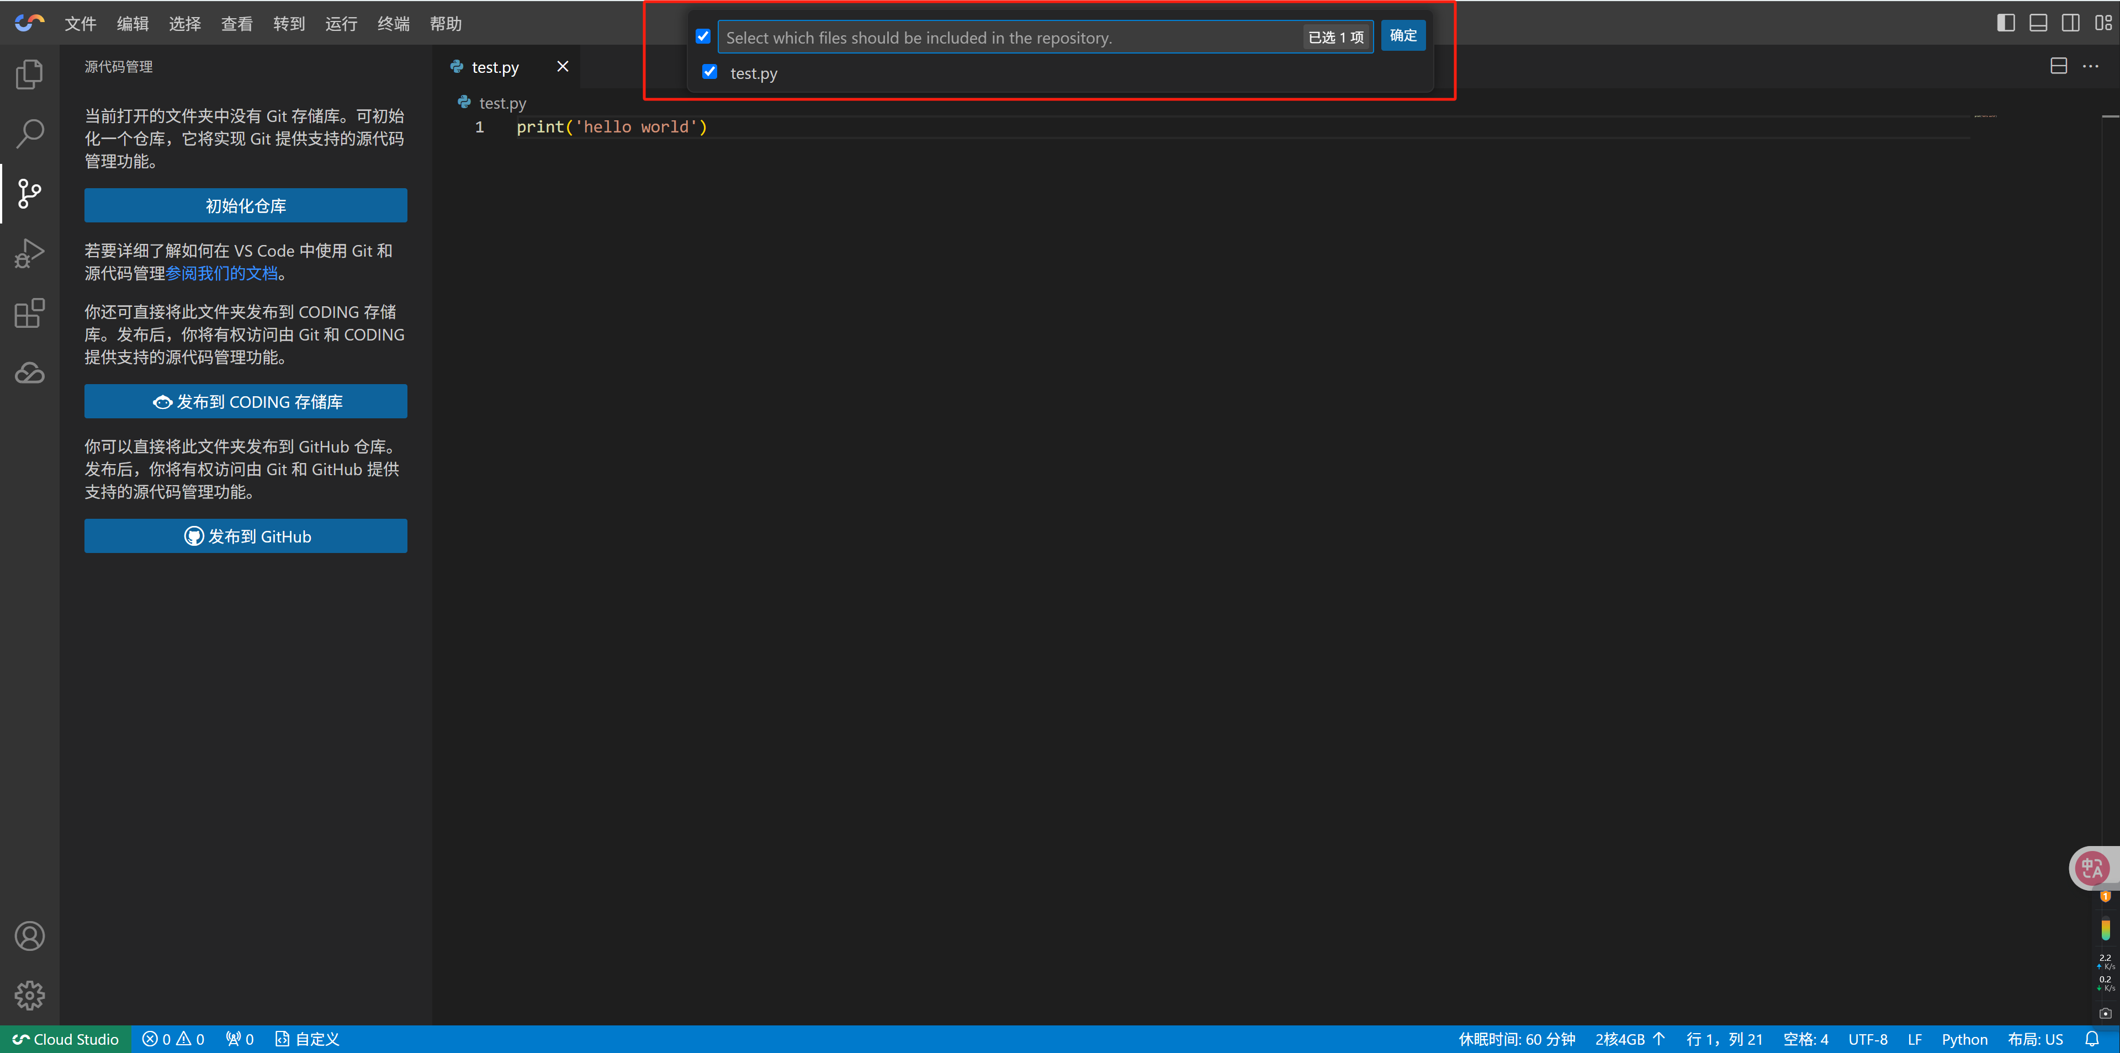Open the 终端 menu
Screen dimensions: 2120x1053
[x=394, y=24]
